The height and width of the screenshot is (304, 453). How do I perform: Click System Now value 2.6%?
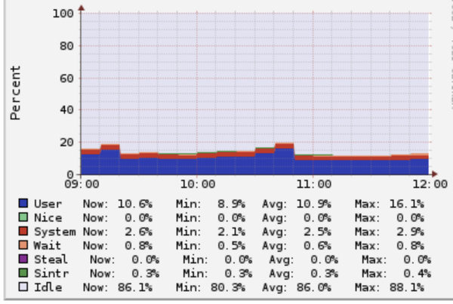click(x=138, y=232)
